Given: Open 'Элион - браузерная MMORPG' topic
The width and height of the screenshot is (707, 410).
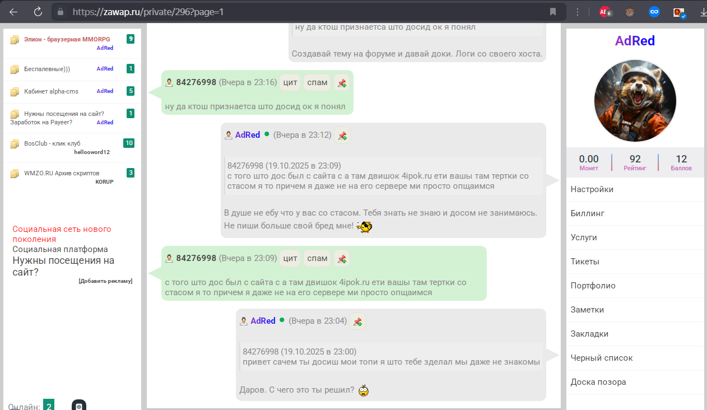Looking at the screenshot, I should tap(67, 39).
